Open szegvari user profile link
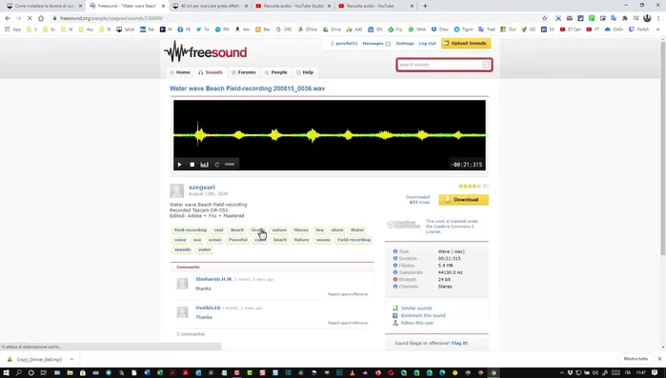Image resolution: width=666 pixels, height=378 pixels. point(202,187)
